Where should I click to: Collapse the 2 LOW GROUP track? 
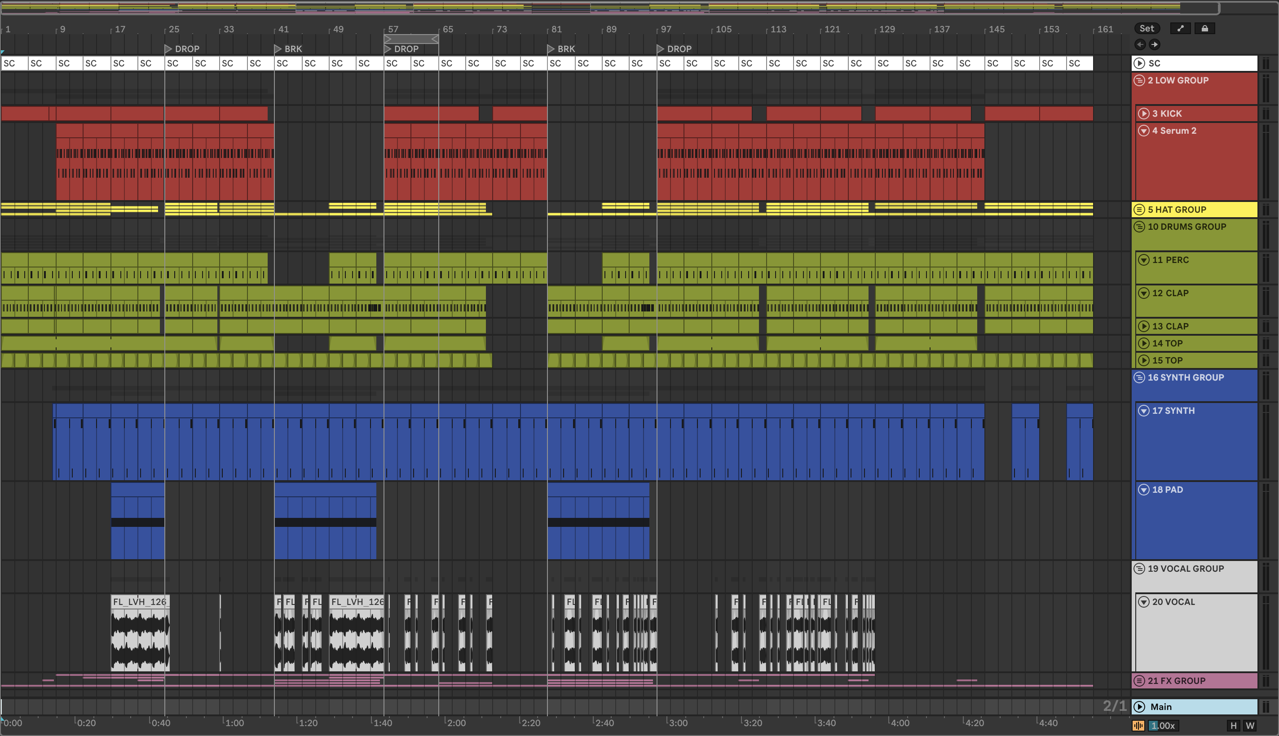[x=1139, y=80]
